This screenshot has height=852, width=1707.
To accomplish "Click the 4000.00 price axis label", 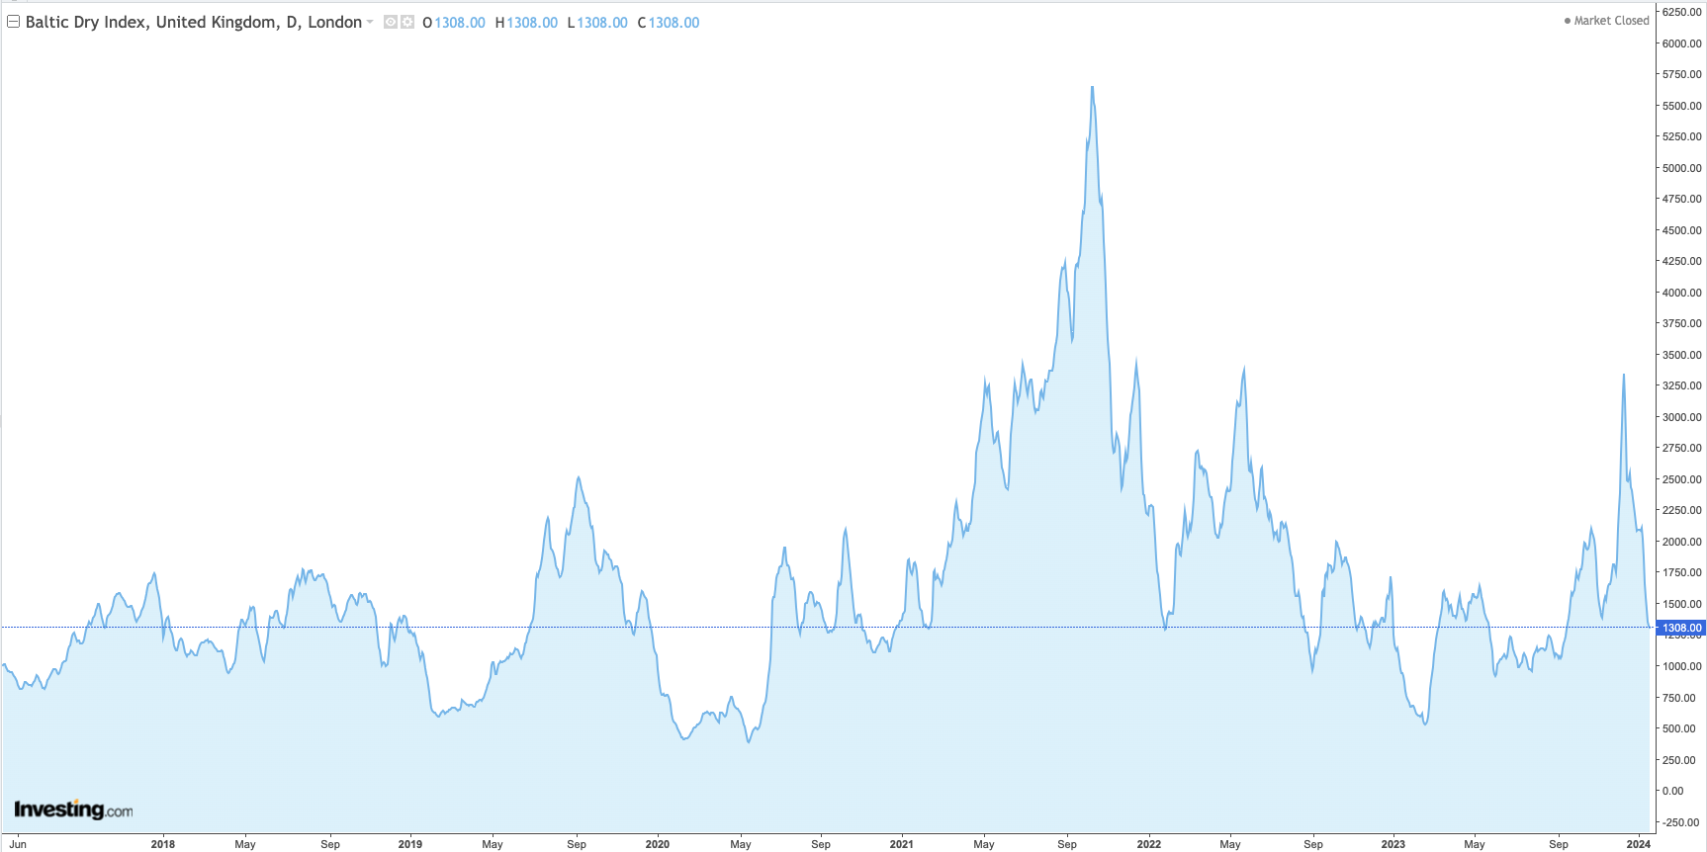I will [1681, 293].
